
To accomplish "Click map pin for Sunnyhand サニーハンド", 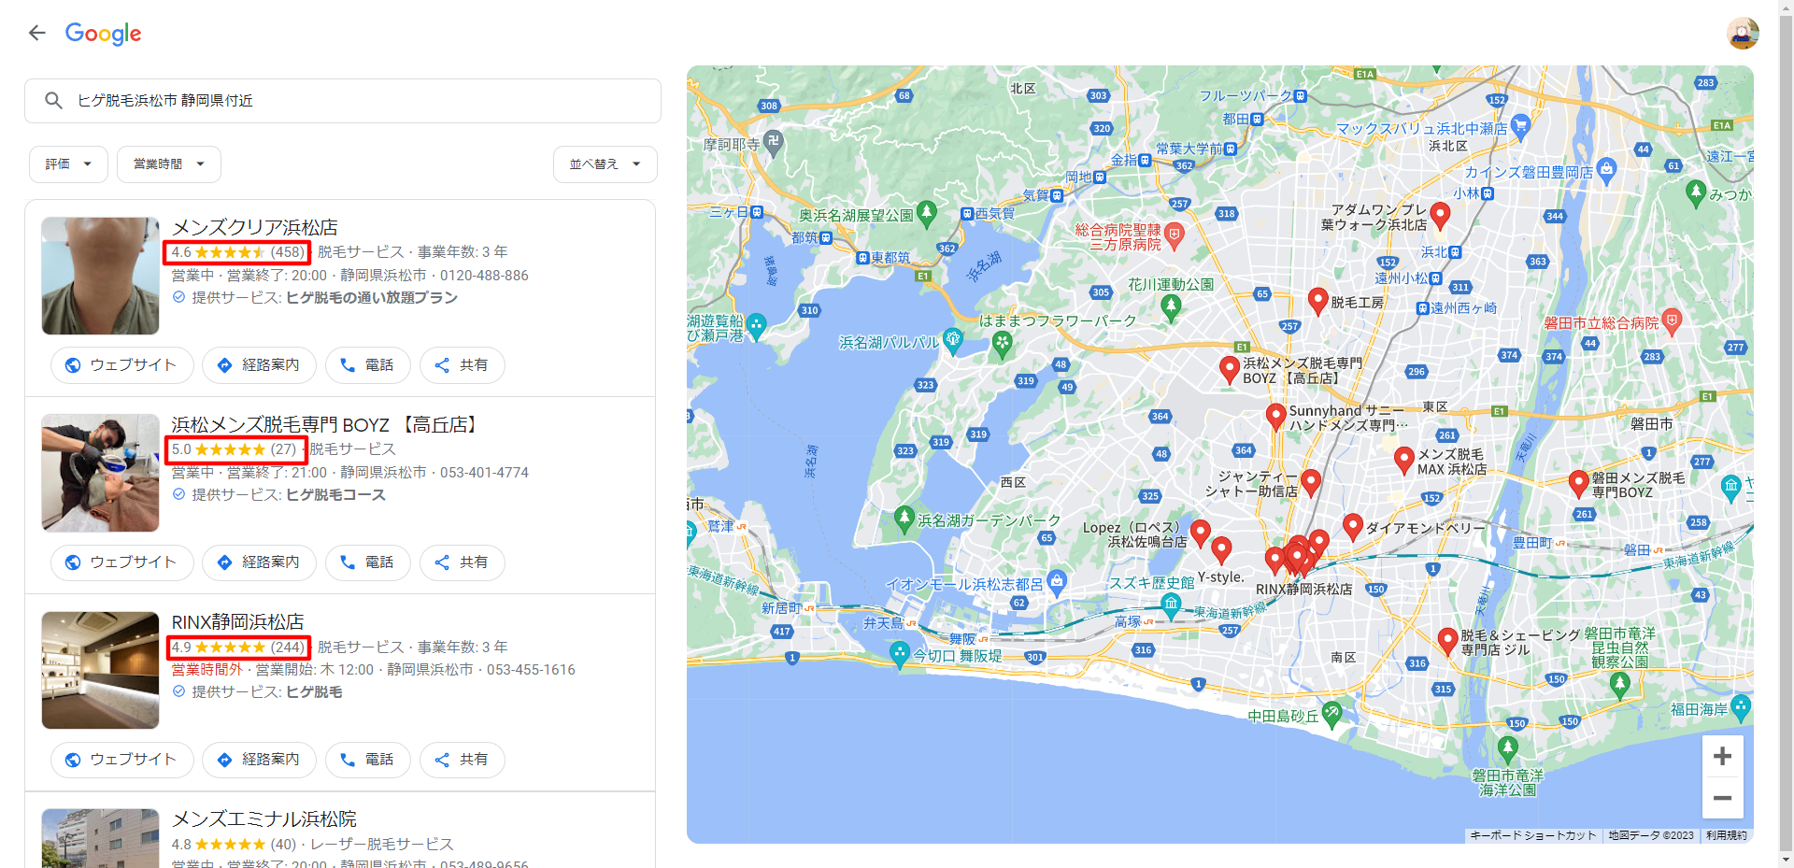I will (1275, 417).
